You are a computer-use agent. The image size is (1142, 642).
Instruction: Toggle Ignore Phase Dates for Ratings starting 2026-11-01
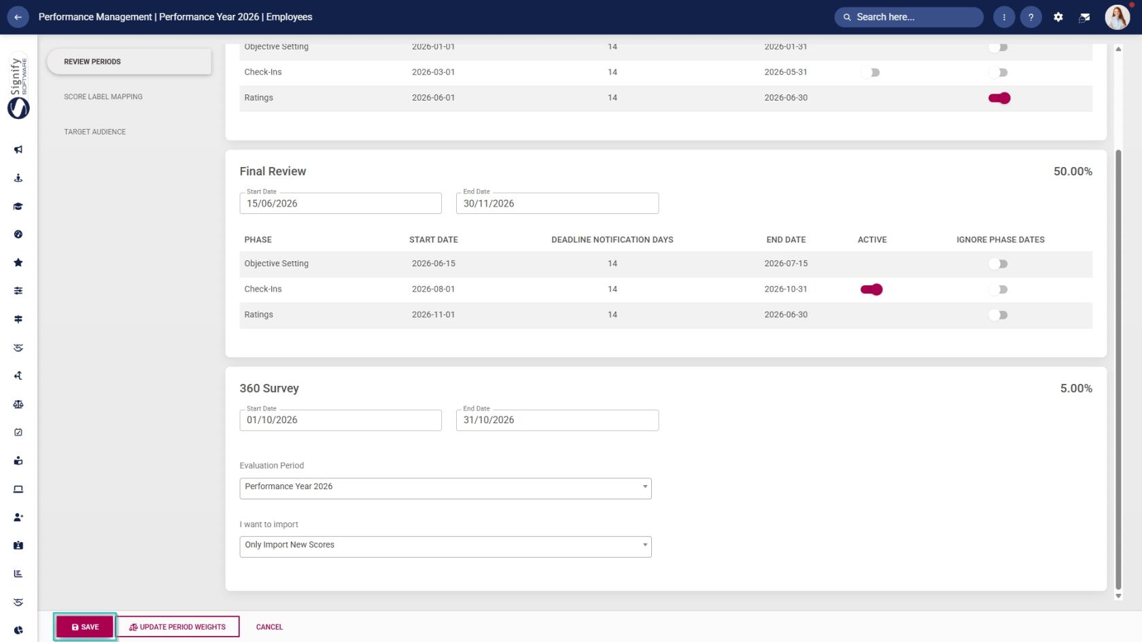click(999, 315)
